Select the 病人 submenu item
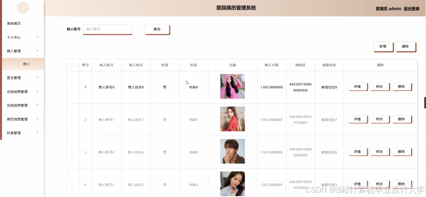This screenshot has height=197, width=426. [x=23, y=64]
